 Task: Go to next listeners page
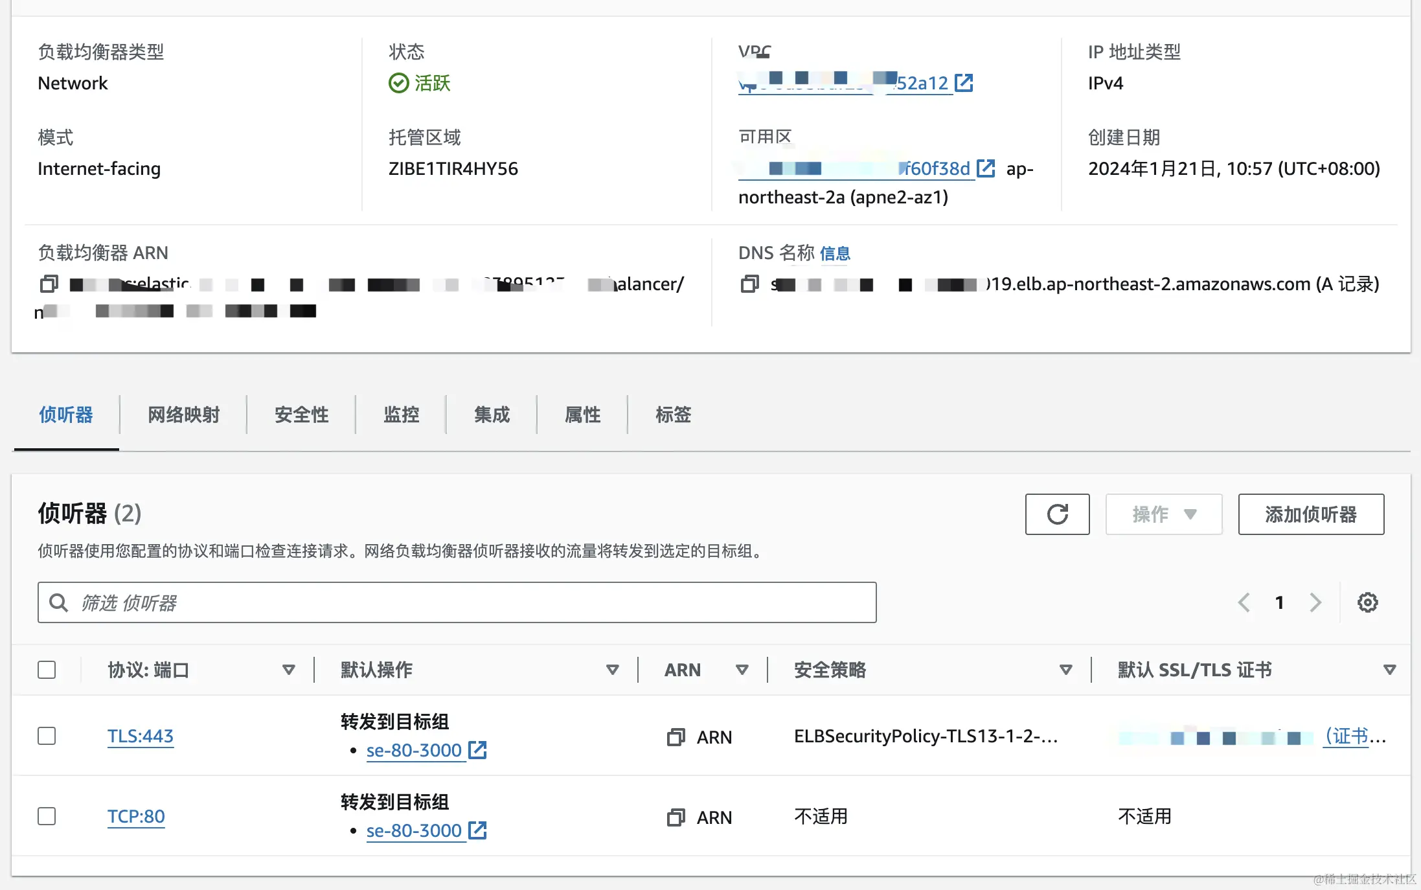pos(1315,602)
